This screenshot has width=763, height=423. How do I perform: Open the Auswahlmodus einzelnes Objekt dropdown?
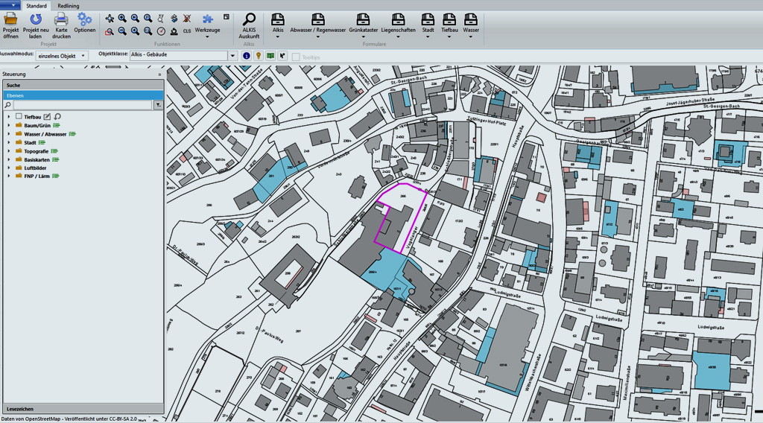pos(62,56)
